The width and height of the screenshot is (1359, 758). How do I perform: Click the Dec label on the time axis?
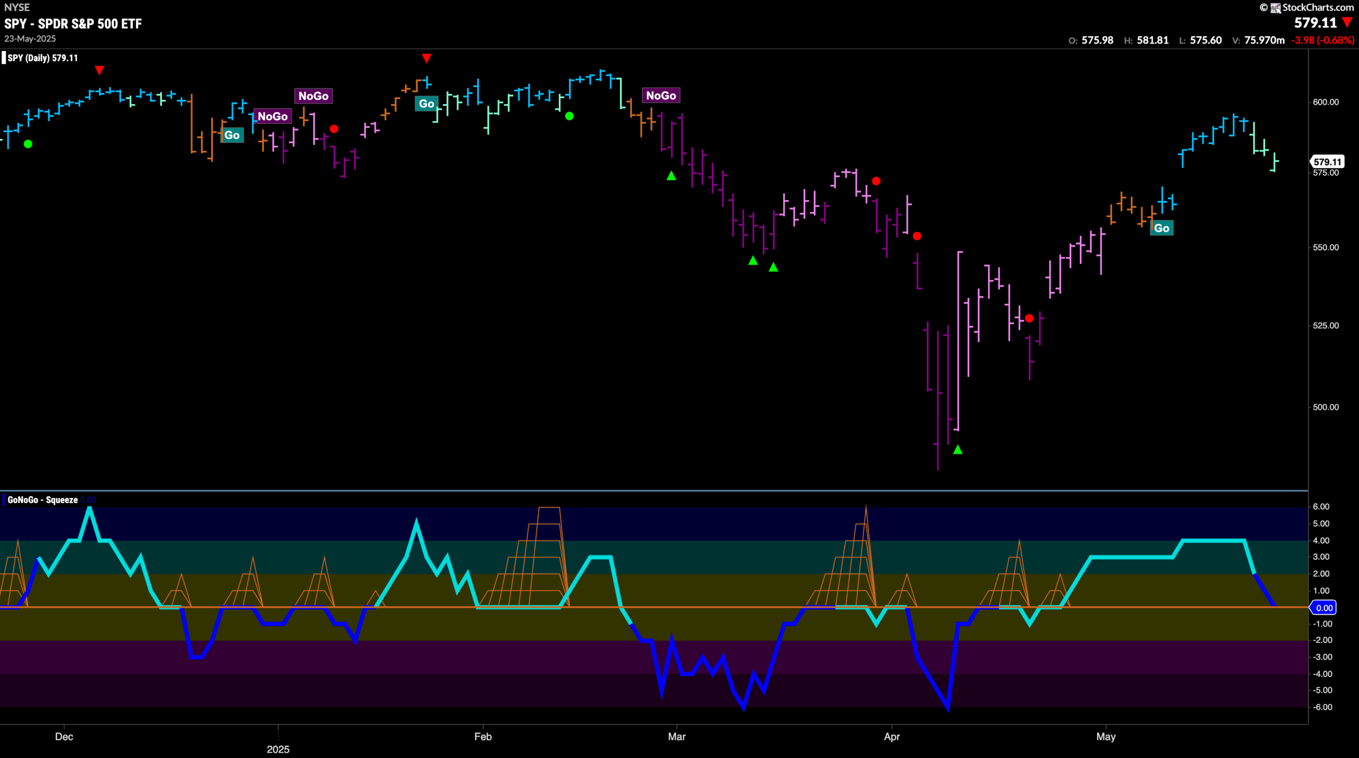click(64, 737)
